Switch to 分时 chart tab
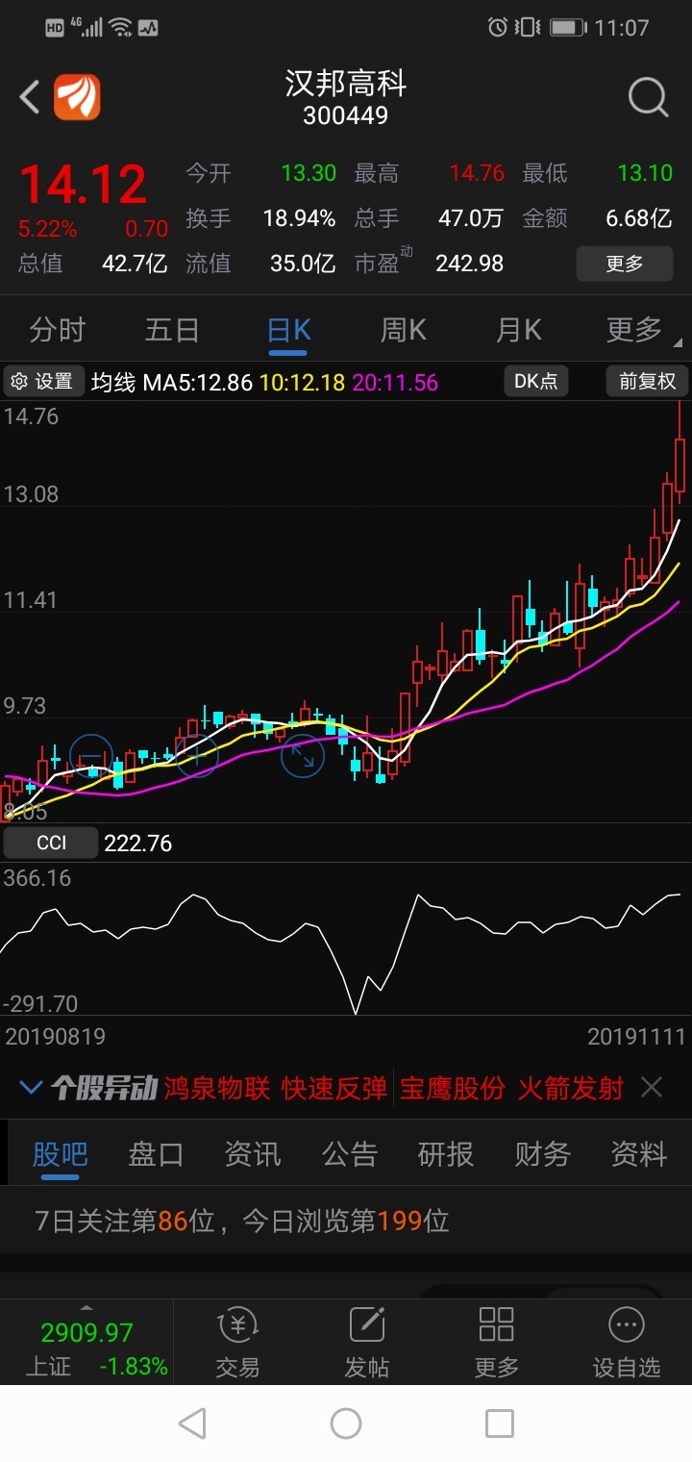 point(58,331)
